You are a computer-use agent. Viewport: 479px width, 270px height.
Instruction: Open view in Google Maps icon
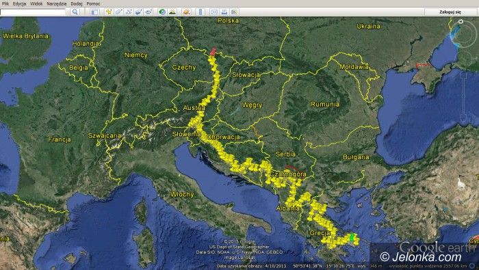pyautogui.click(x=234, y=12)
